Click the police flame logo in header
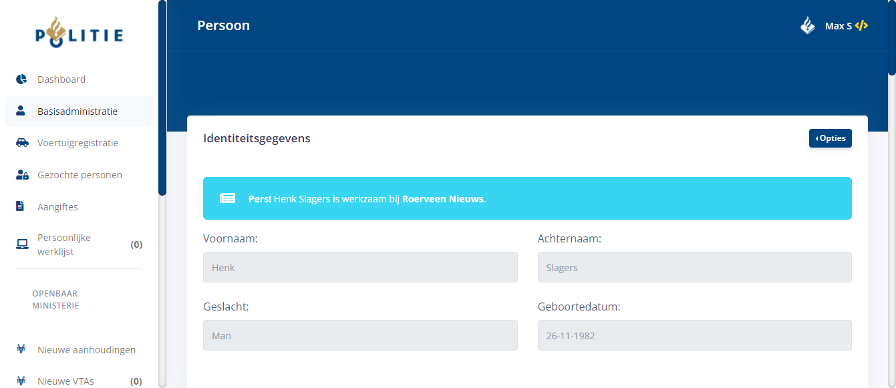This screenshot has width=896, height=388. [808, 26]
